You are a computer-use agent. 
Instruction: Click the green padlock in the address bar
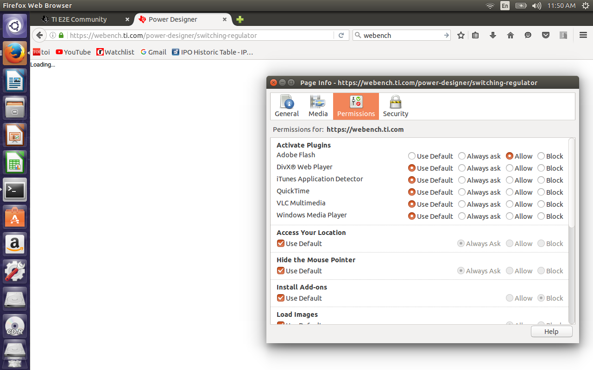coord(61,35)
